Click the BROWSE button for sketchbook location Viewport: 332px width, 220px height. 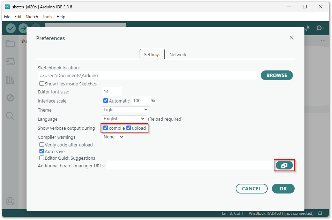(x=276, y=75)
